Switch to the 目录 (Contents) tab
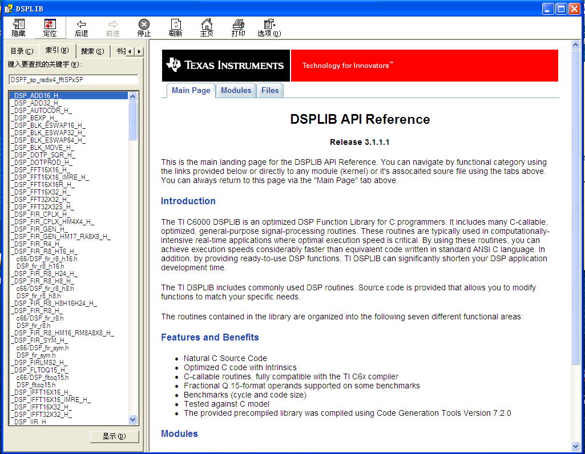Viewport: 585px width, 454px height. click(x=22, y=51)
